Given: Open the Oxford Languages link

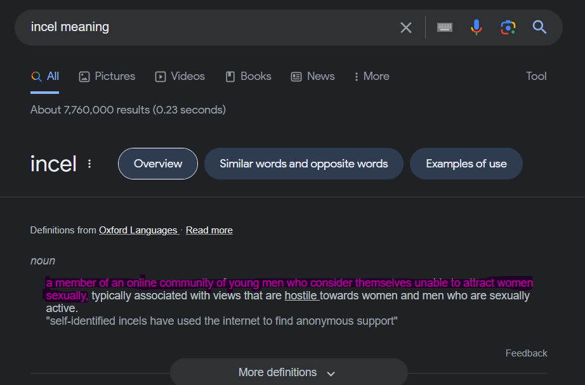Looking at the screenshot, I should pyautogui.click(x=138, y=230).
